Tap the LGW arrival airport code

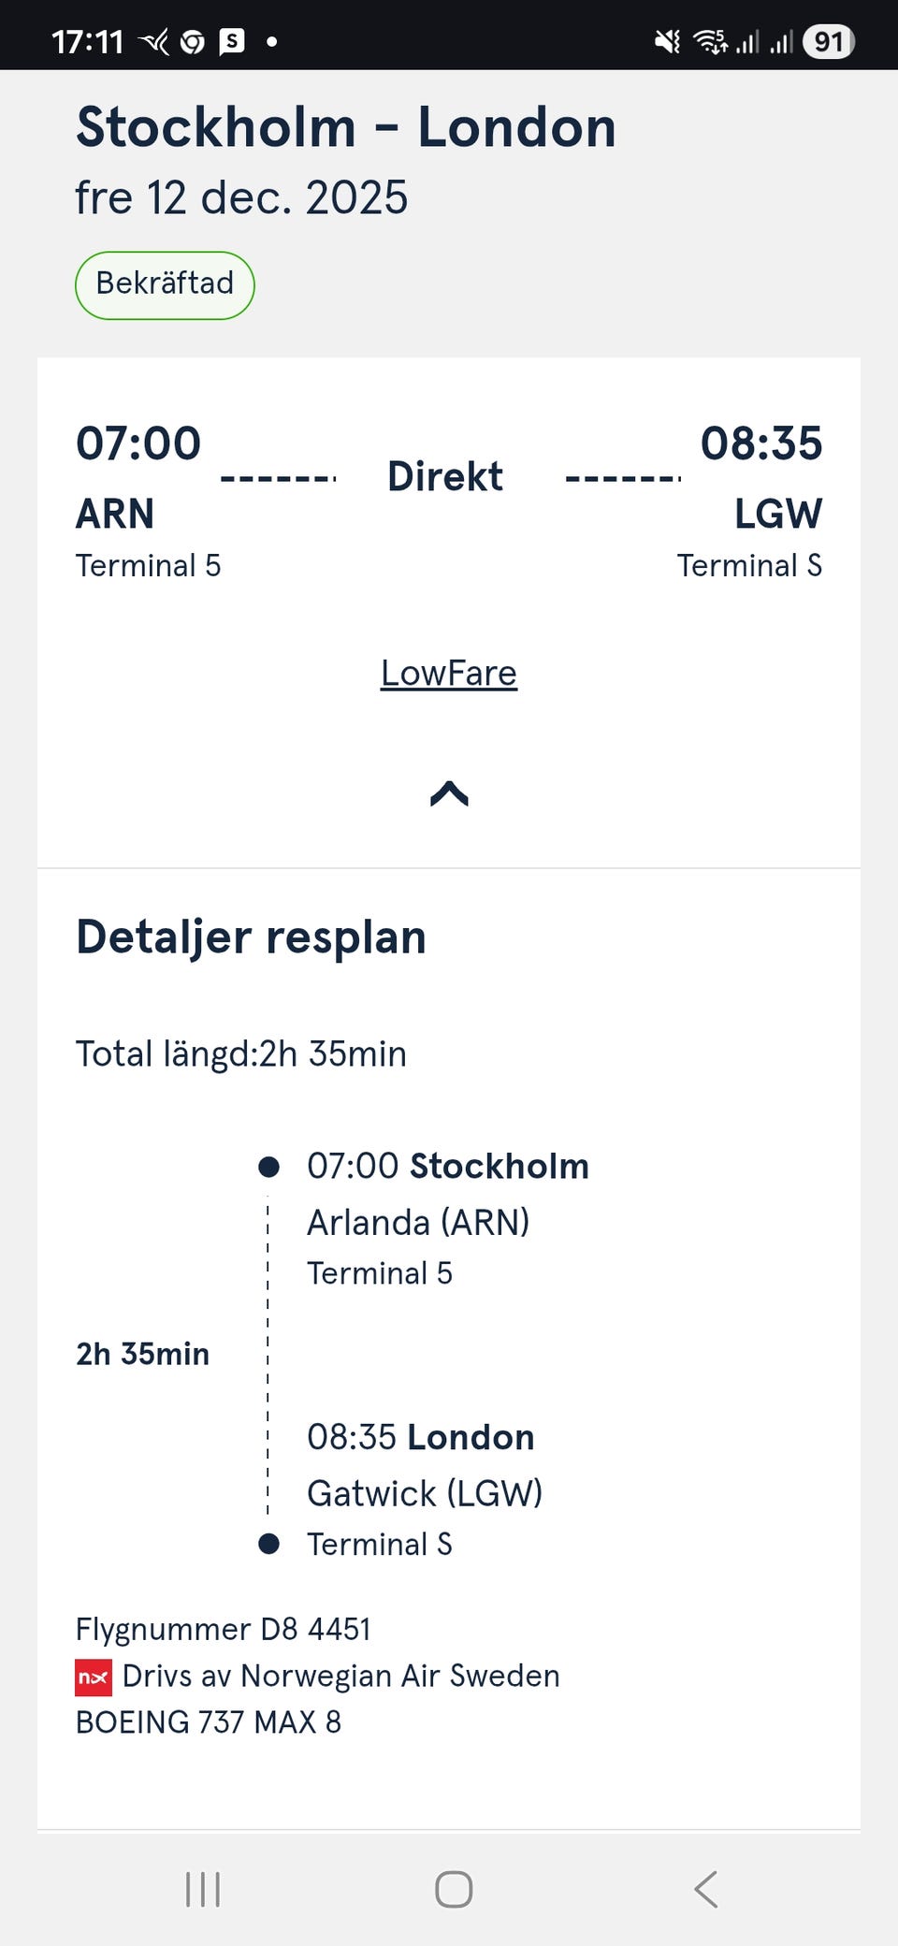(x=778, y=514)
